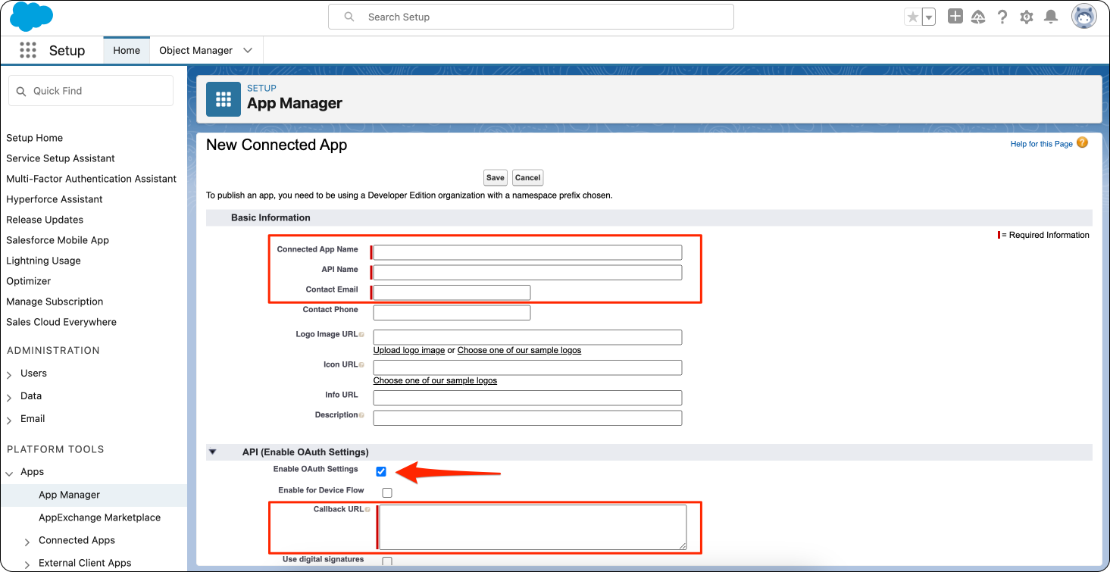Click the Quick Find search box
1110x572 pixels.
pos(91,91)
